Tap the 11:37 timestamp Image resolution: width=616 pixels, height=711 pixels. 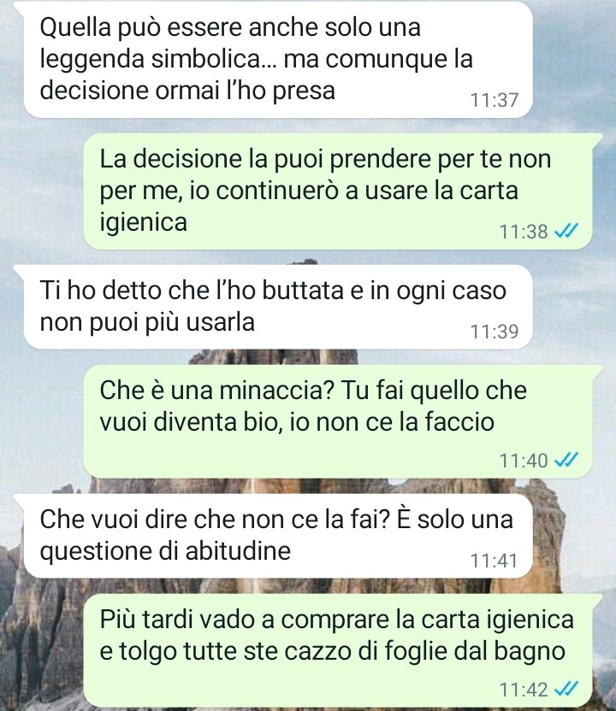(x=494, y=100)
